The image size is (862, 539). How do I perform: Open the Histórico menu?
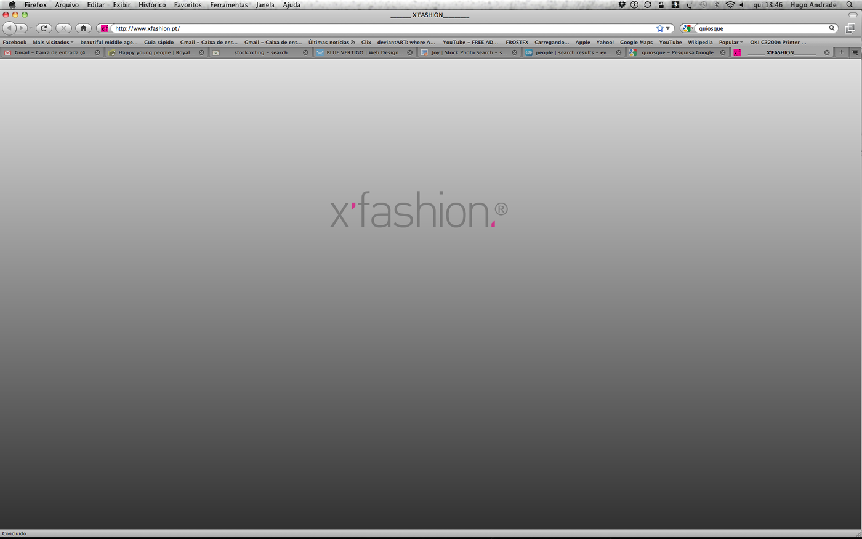pos(152,5)
